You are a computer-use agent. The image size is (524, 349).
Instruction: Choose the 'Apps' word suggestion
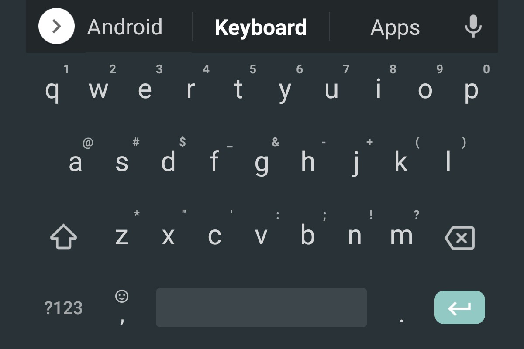click(395, 29)
